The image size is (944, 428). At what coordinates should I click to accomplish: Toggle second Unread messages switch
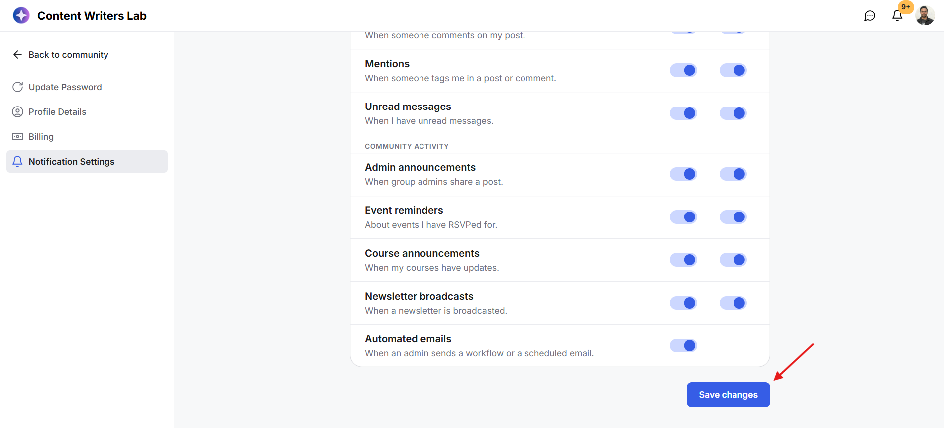pyautogui.click(x=733, y=113)
